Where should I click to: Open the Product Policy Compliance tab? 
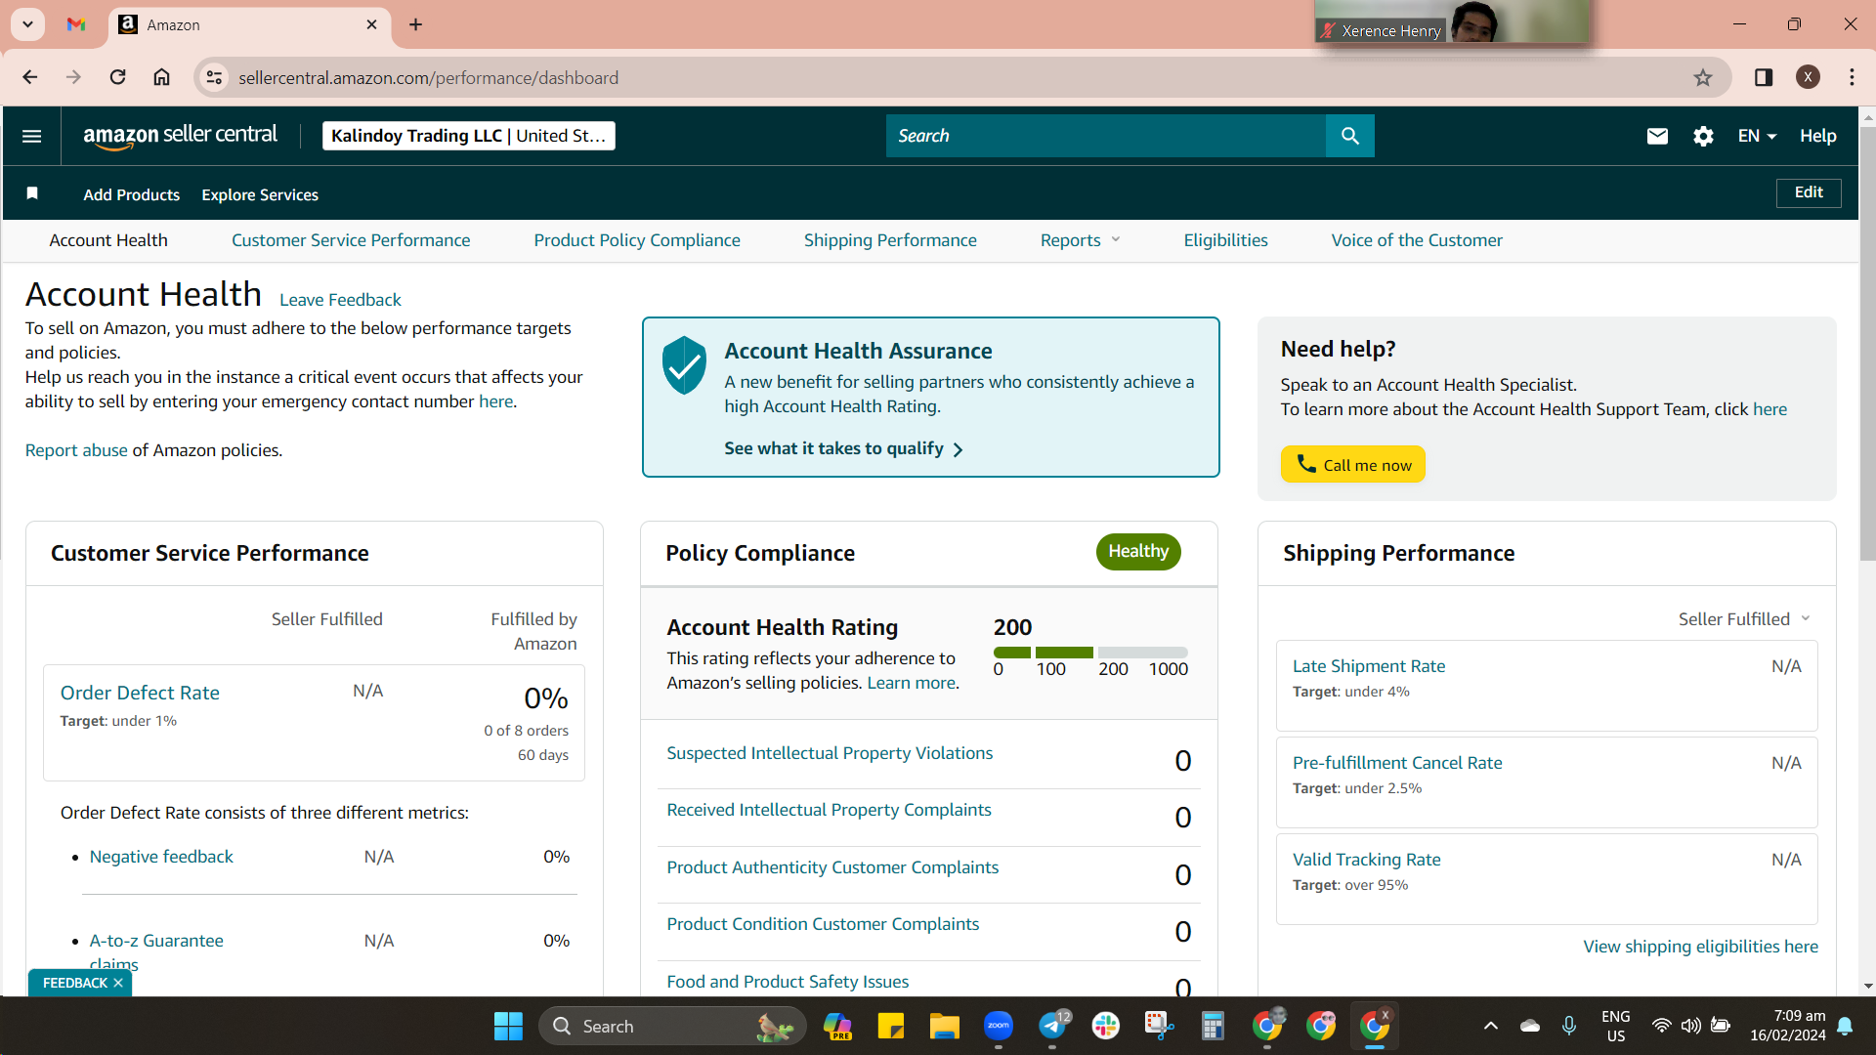pos(637,240)
